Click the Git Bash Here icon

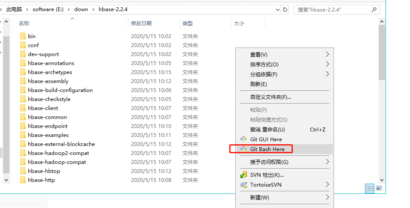point(243,149)
